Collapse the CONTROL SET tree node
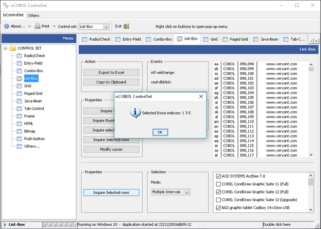The height and width of the screenshot is (229, 321). [5, 48]
